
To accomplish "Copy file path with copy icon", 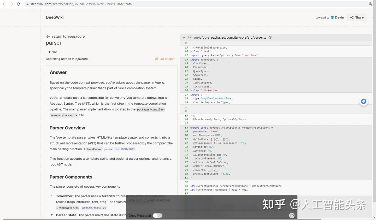I will pyautogui.click(x=270, y=38).
